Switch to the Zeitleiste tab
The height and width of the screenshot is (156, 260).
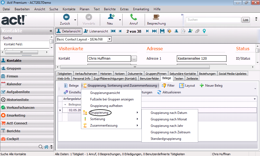[192, 79]
